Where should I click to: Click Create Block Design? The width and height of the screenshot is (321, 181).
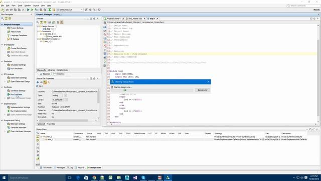pos(19,48)
